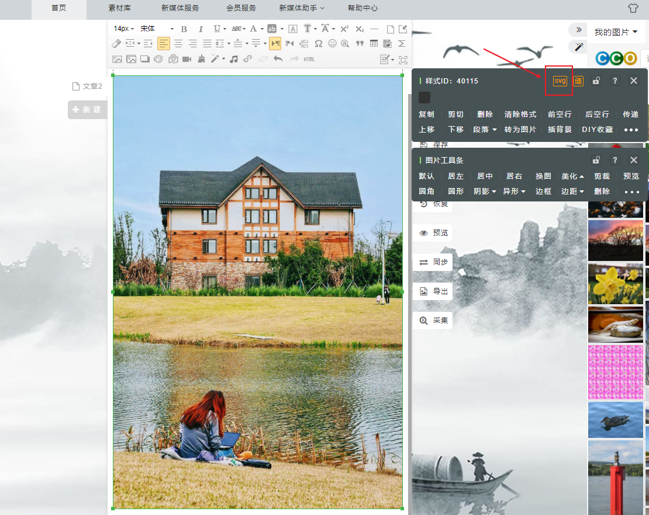
Task: Select the pink pattern thumbnail
Action: tap(616, 372)
